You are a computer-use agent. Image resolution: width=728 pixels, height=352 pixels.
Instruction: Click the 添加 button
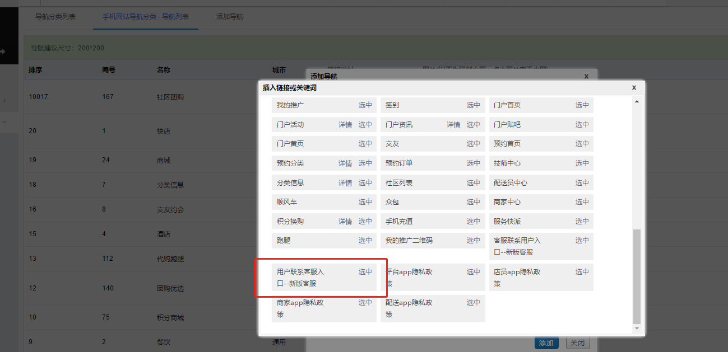tap(546, 342)
